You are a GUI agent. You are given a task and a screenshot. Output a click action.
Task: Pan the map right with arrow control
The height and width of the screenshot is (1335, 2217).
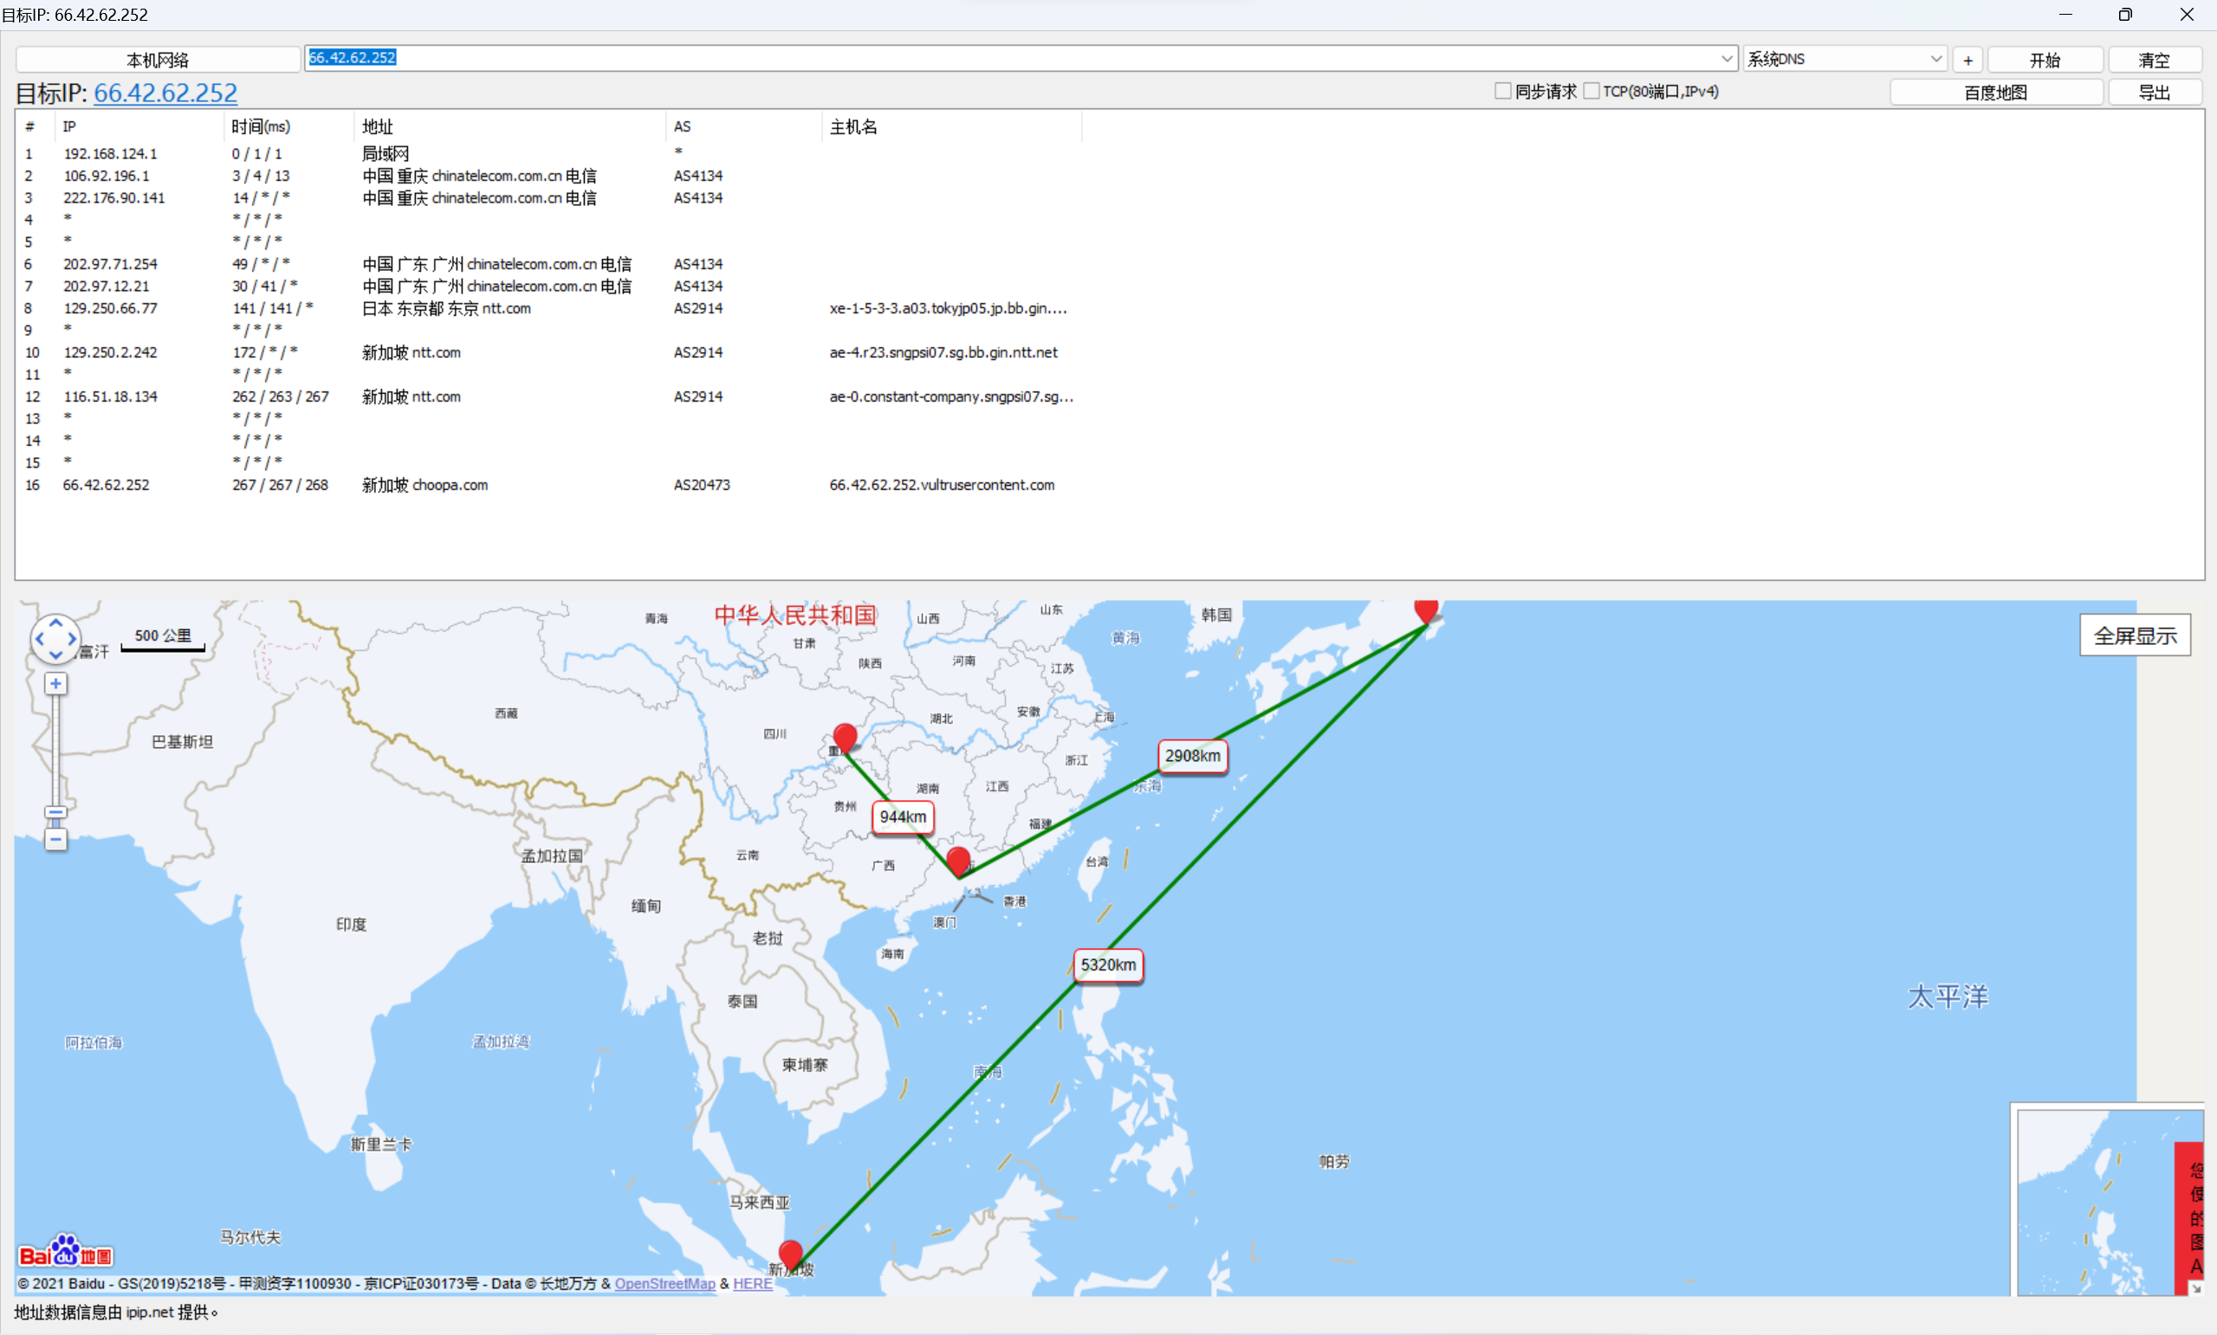(72, 639)
